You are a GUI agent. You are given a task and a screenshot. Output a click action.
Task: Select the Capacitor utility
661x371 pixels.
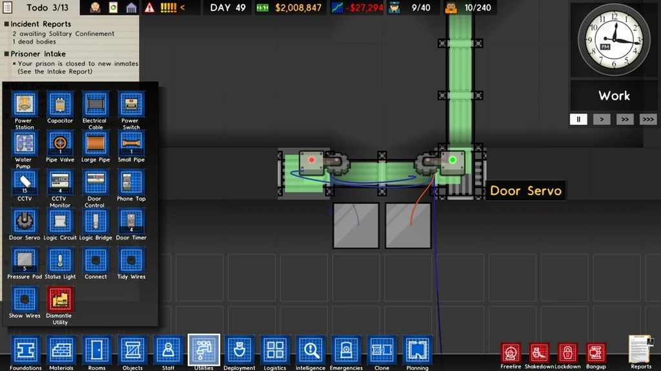60,104
